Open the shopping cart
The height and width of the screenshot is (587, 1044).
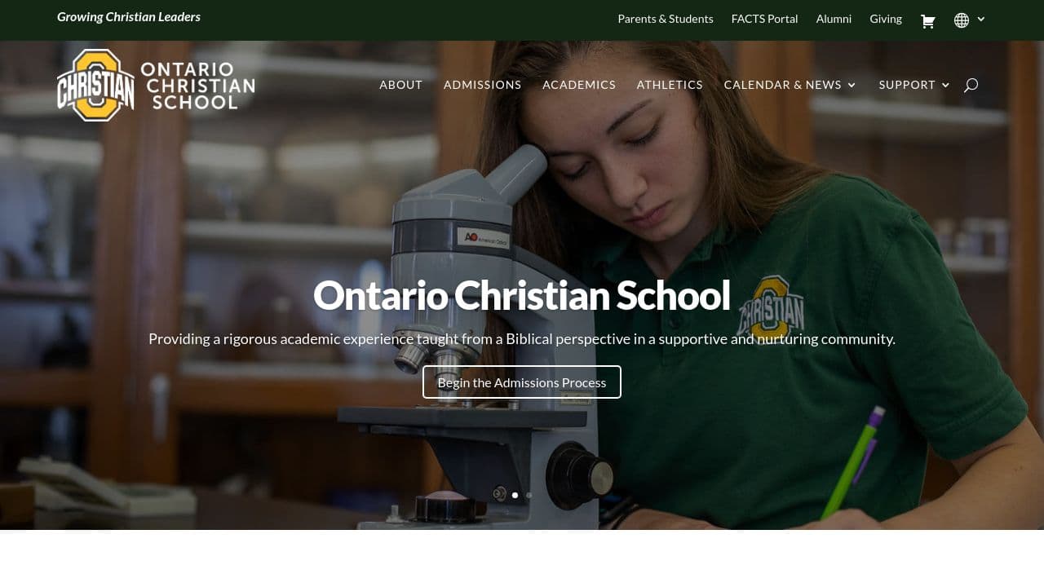coord(927,20)
